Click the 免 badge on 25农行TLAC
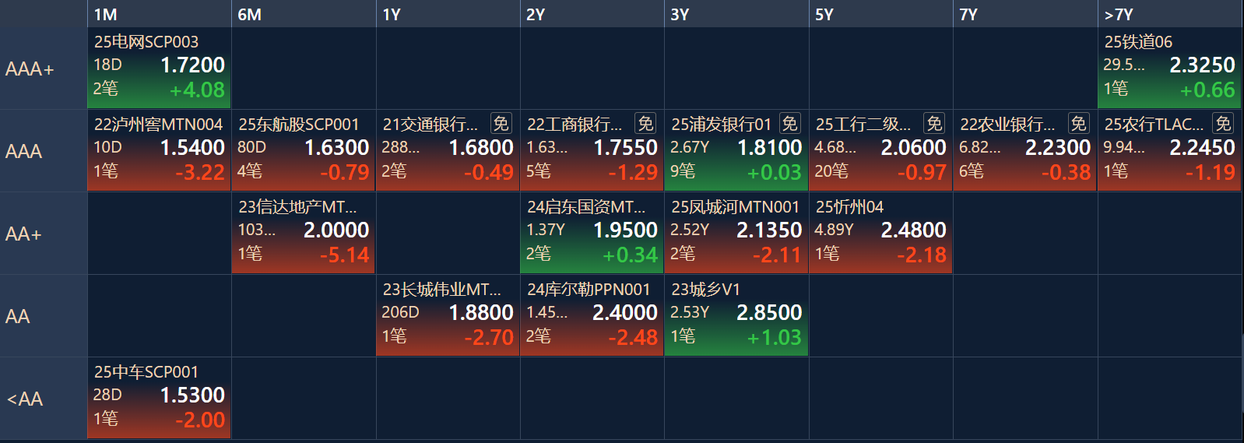The image size is (1244, 443). (x=1223, y=123)
